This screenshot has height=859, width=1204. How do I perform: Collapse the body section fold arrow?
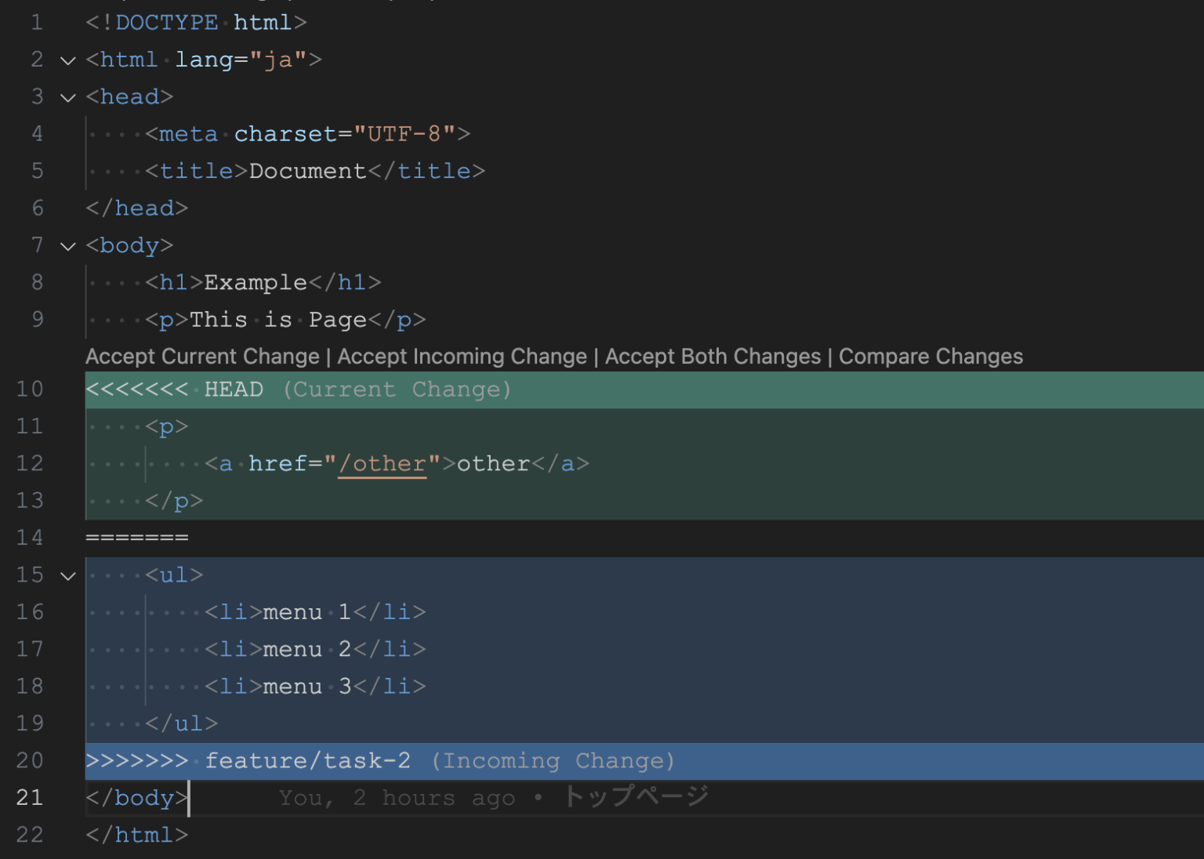(x=67, y=246)
